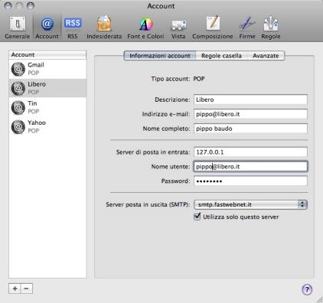Switch to Regole casella tab
This screenshot has height=303, width=323.
pos(221,56)
